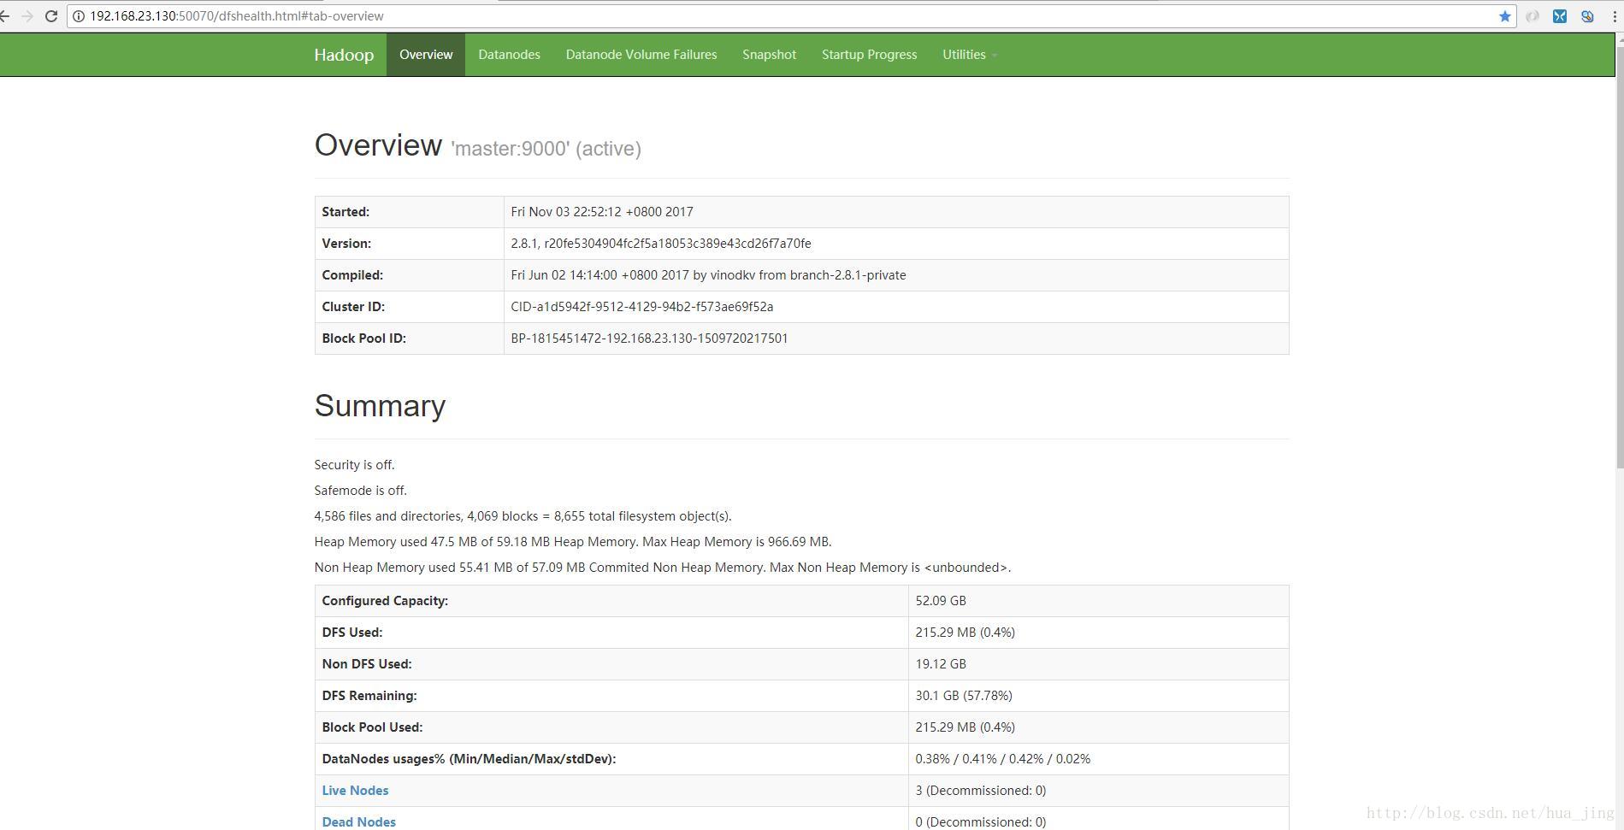Click the Summary section heading
The height and width of the screenshot is (830, 1624).
380,406
